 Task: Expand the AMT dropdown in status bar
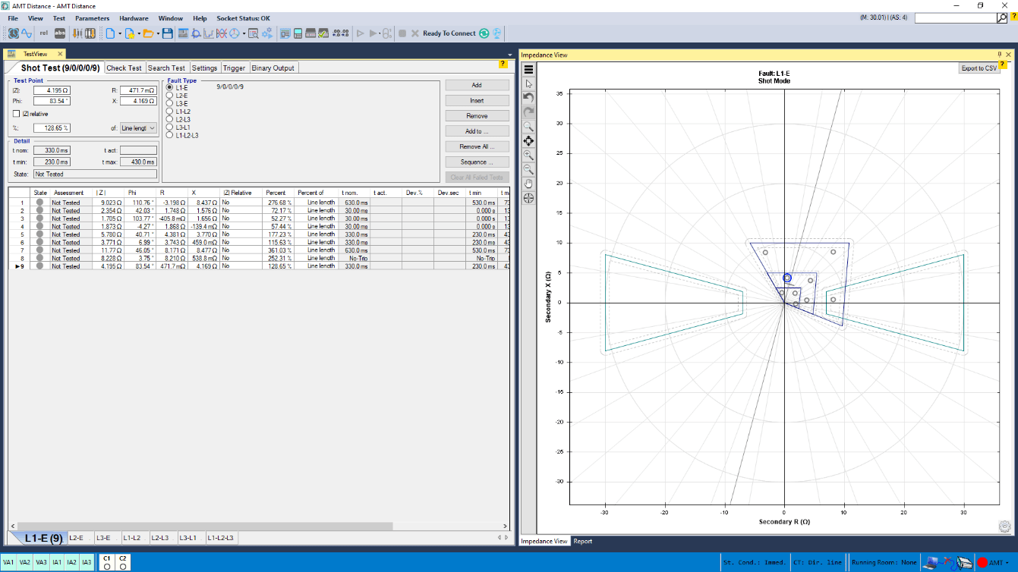click(x=1007, y=563)
